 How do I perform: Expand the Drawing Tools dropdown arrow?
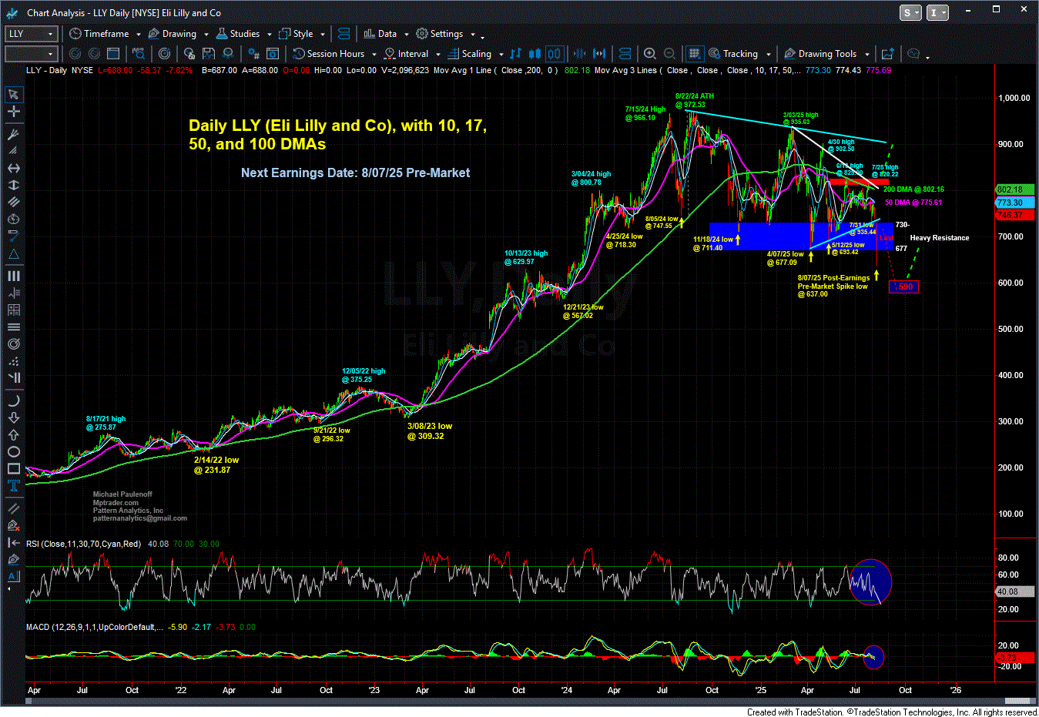point(866,54)
